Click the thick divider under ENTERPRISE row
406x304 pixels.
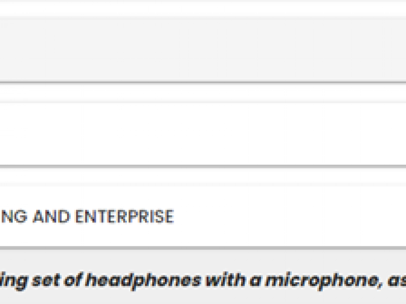[x=203, y=248]
